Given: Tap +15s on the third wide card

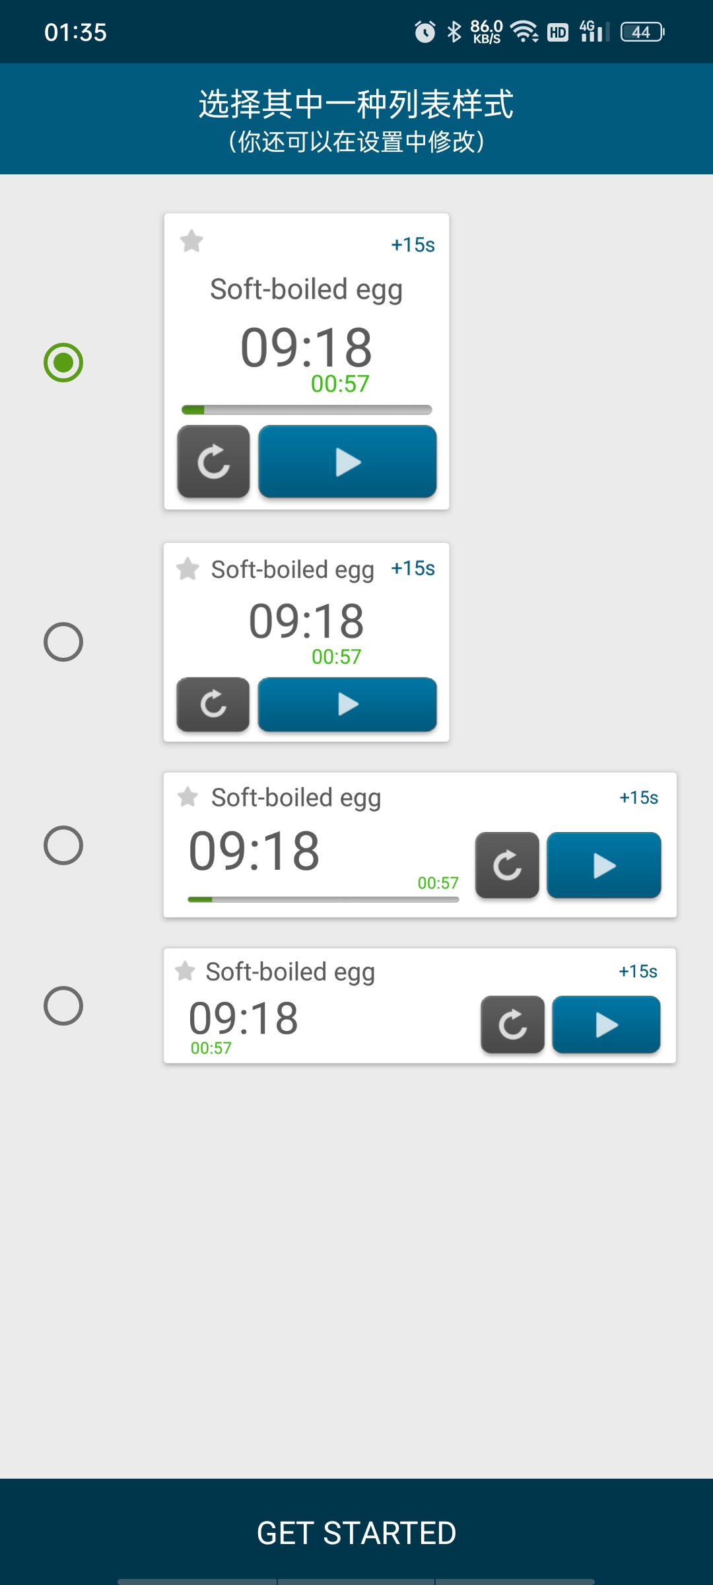Looking at the screenshot, I should [x=638, y=797].
